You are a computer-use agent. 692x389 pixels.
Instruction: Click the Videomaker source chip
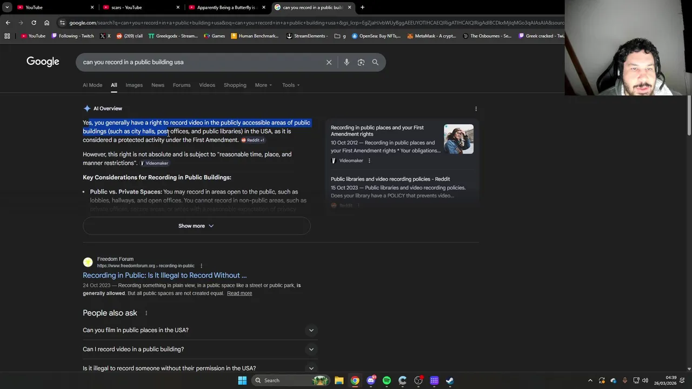pyautogui.click(x=155, y=163)
